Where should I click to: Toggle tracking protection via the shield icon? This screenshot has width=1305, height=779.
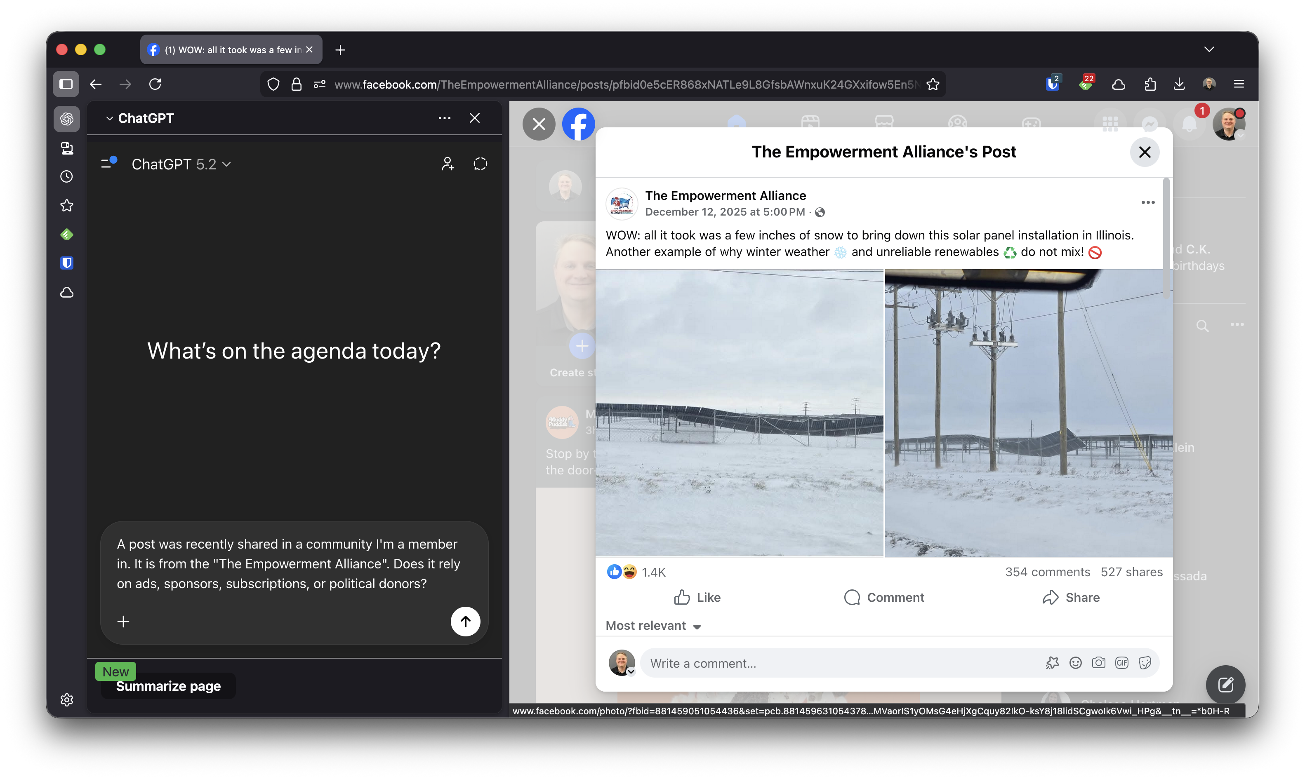(273, 84)
